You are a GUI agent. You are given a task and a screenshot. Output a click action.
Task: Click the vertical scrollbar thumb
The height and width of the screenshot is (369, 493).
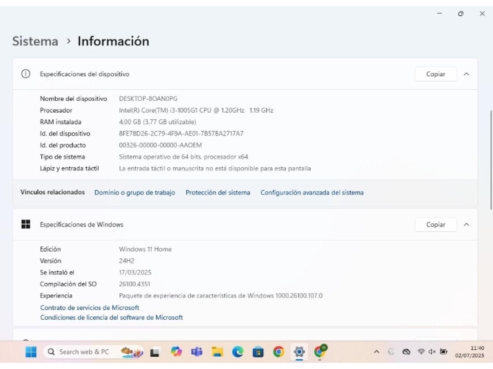pyautogui.click(x=491, y=160)
